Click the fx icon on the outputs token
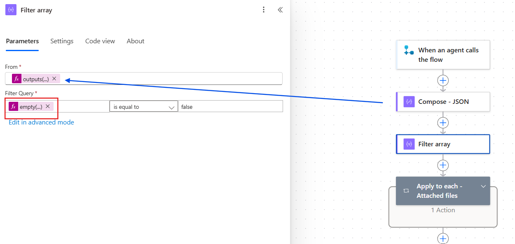 coord(16,78)
